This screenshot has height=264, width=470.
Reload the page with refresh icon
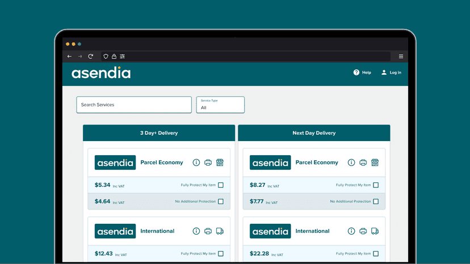pyautogui.click(x=90, y=56)
